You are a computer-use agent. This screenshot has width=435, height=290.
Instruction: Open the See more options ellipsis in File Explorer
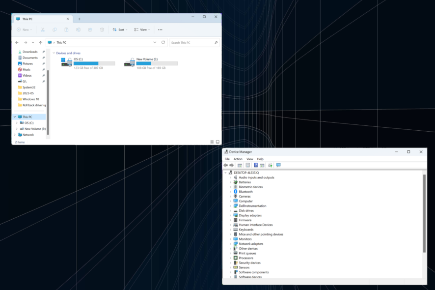(x=160, y=29)
